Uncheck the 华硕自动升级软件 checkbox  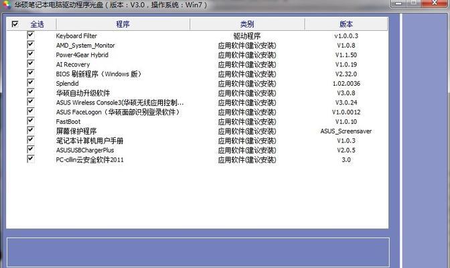31,92
